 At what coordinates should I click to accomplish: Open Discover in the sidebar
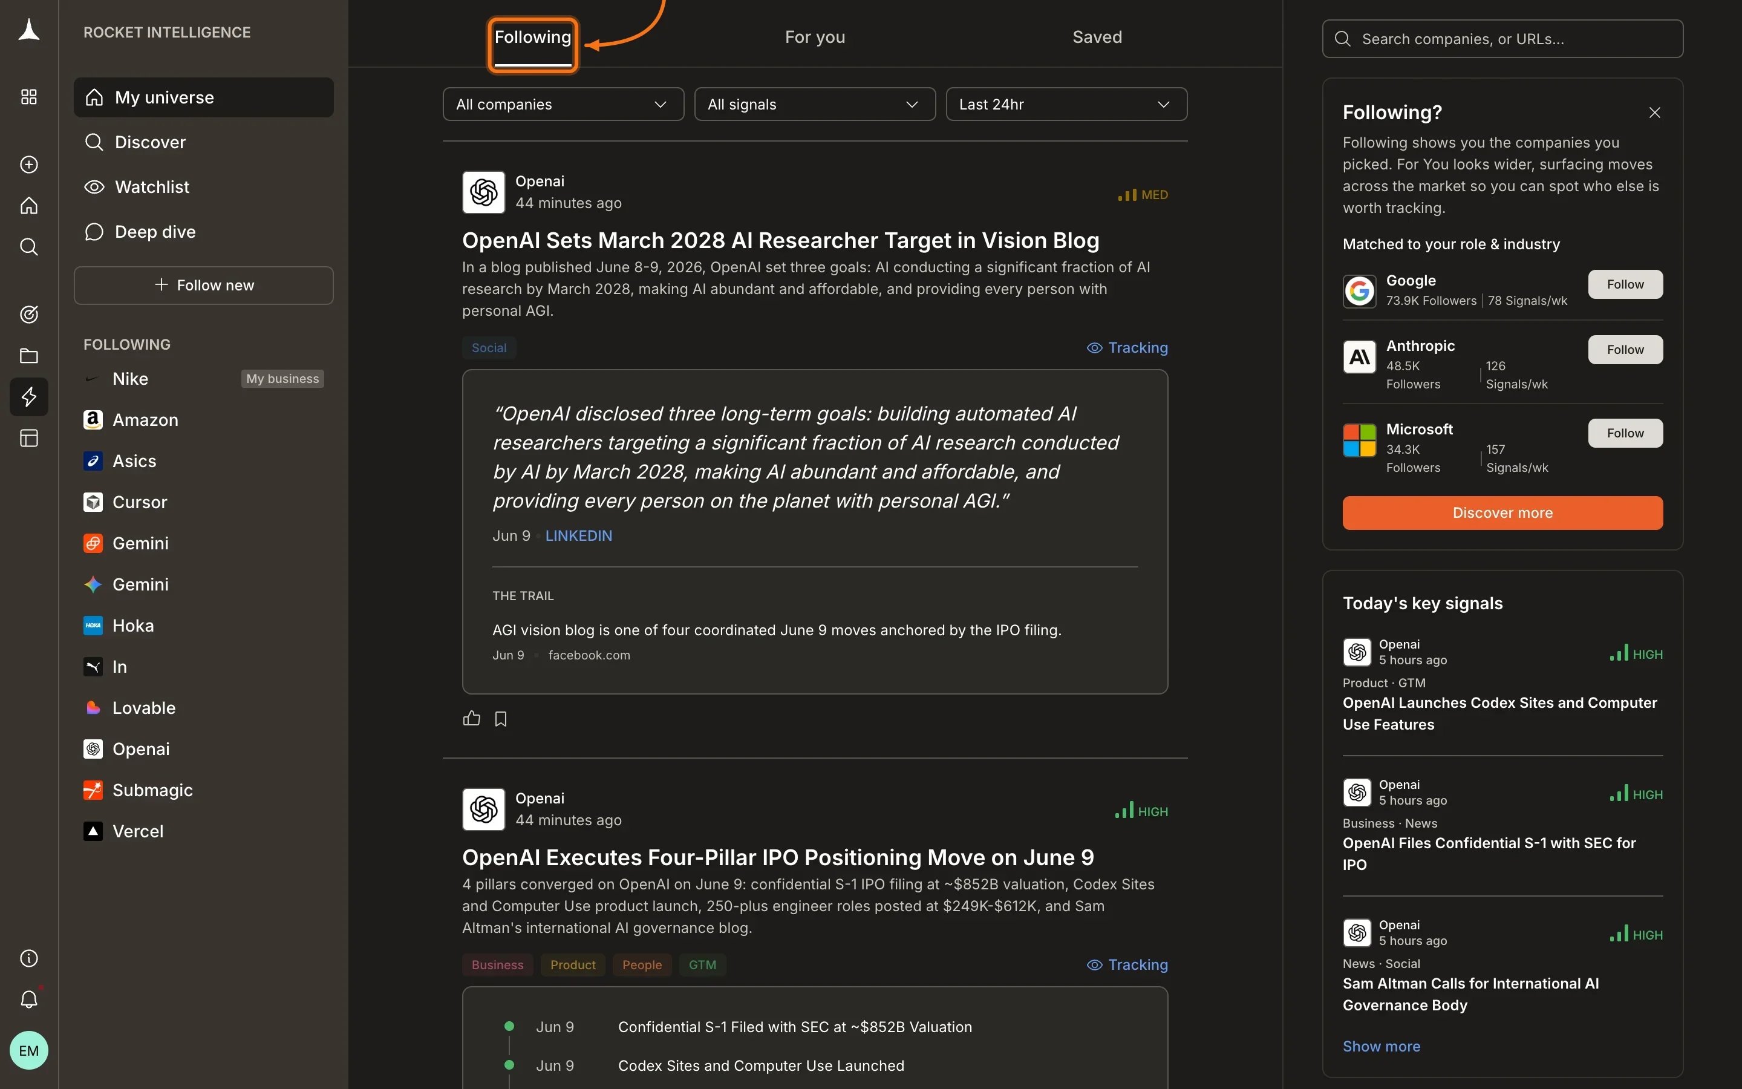(204, 142)
